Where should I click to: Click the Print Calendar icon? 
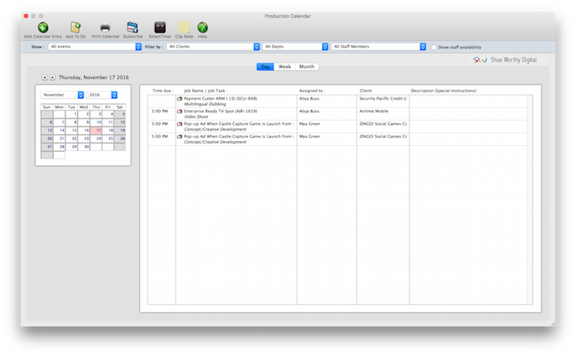coord(105,28)
